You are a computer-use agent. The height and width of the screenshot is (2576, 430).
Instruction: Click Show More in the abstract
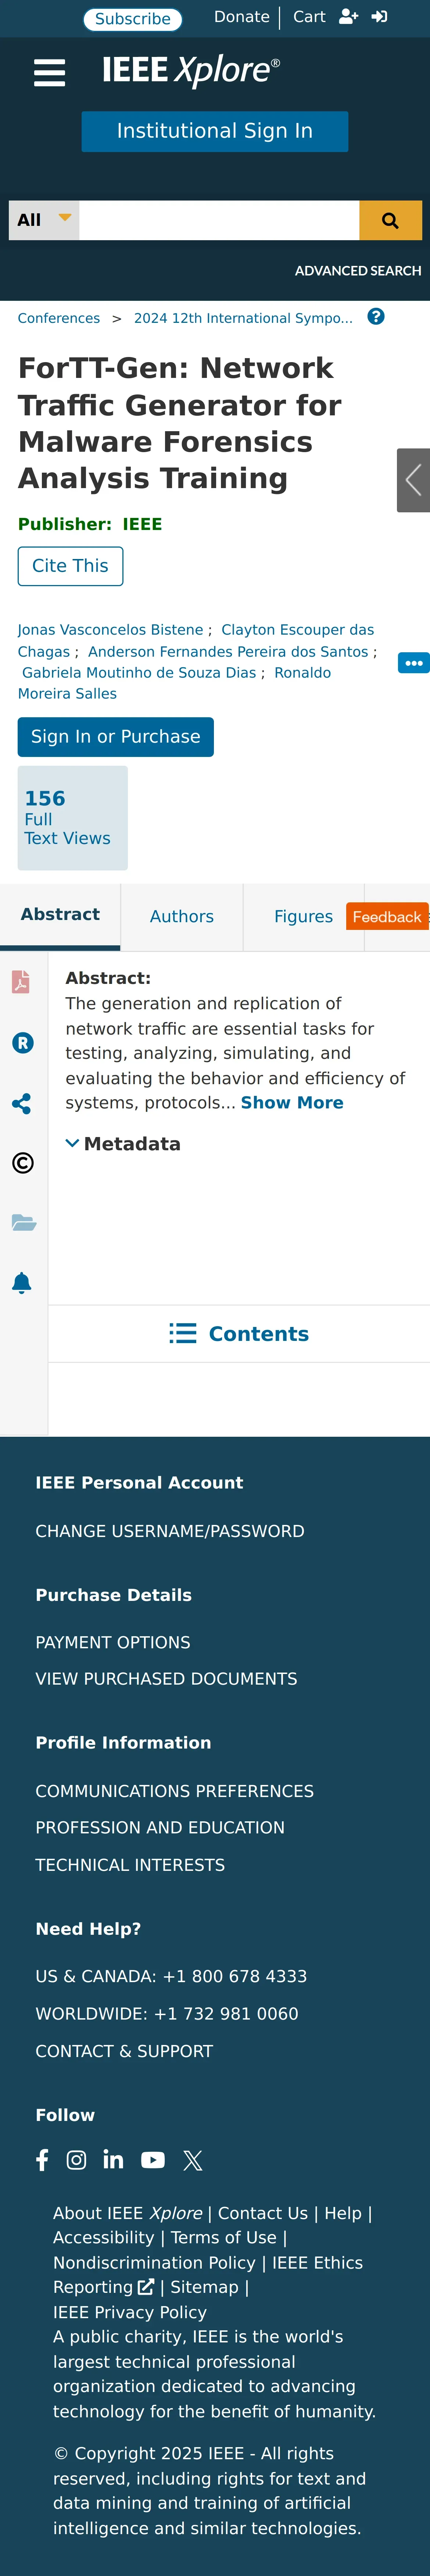[292, 1103]
